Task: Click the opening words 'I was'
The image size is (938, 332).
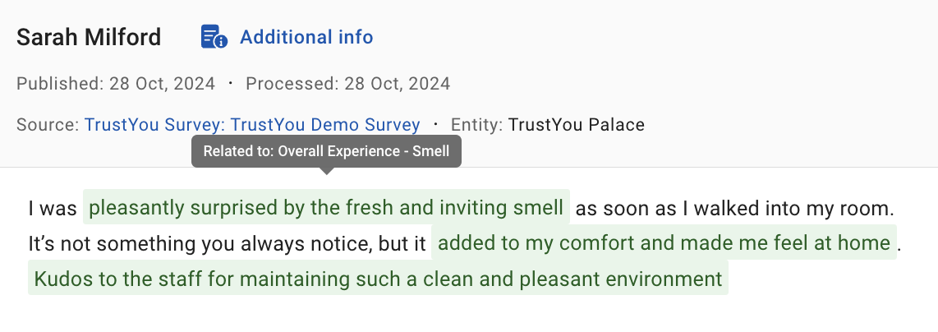Action: (x=53, y=208)
